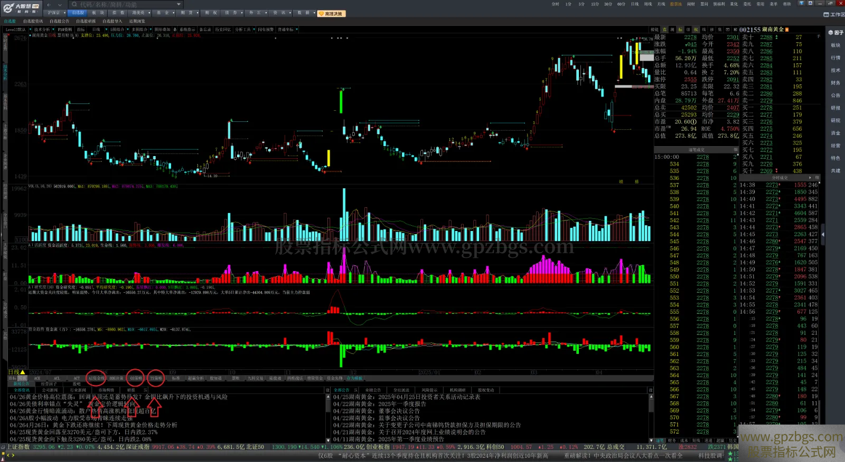Toggle the 盘 chart option icon
Screen dimensions: 845x462
[664, 30]
